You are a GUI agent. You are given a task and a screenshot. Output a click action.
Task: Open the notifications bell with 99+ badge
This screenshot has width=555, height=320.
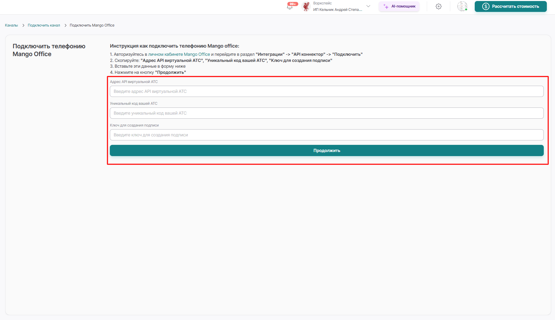pyautogui.click(x=290, y=6)
